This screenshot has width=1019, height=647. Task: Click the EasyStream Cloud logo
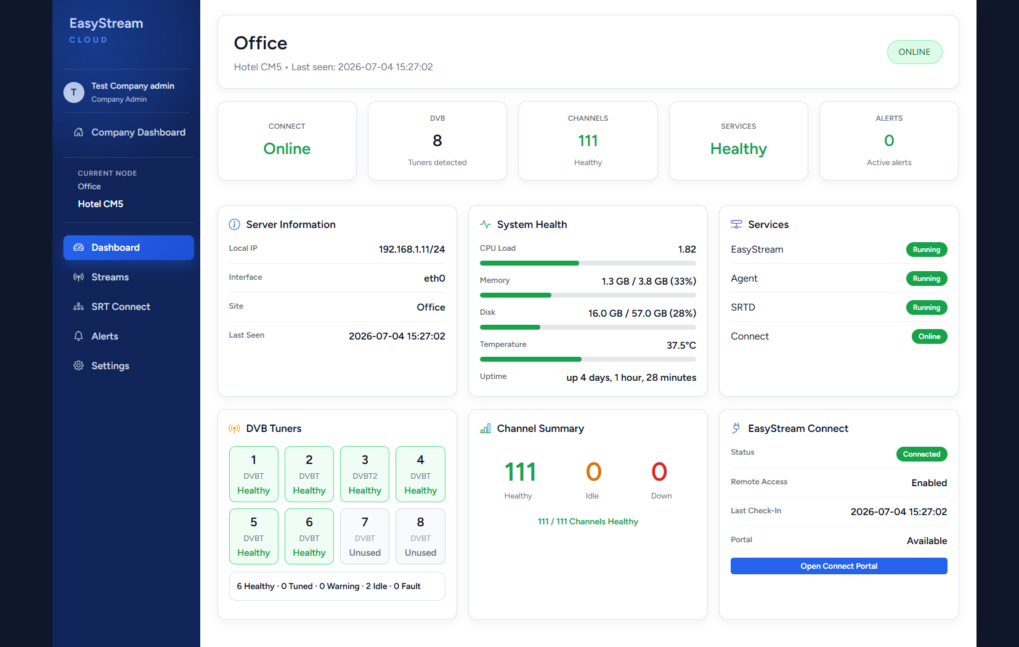pos(106,30)
